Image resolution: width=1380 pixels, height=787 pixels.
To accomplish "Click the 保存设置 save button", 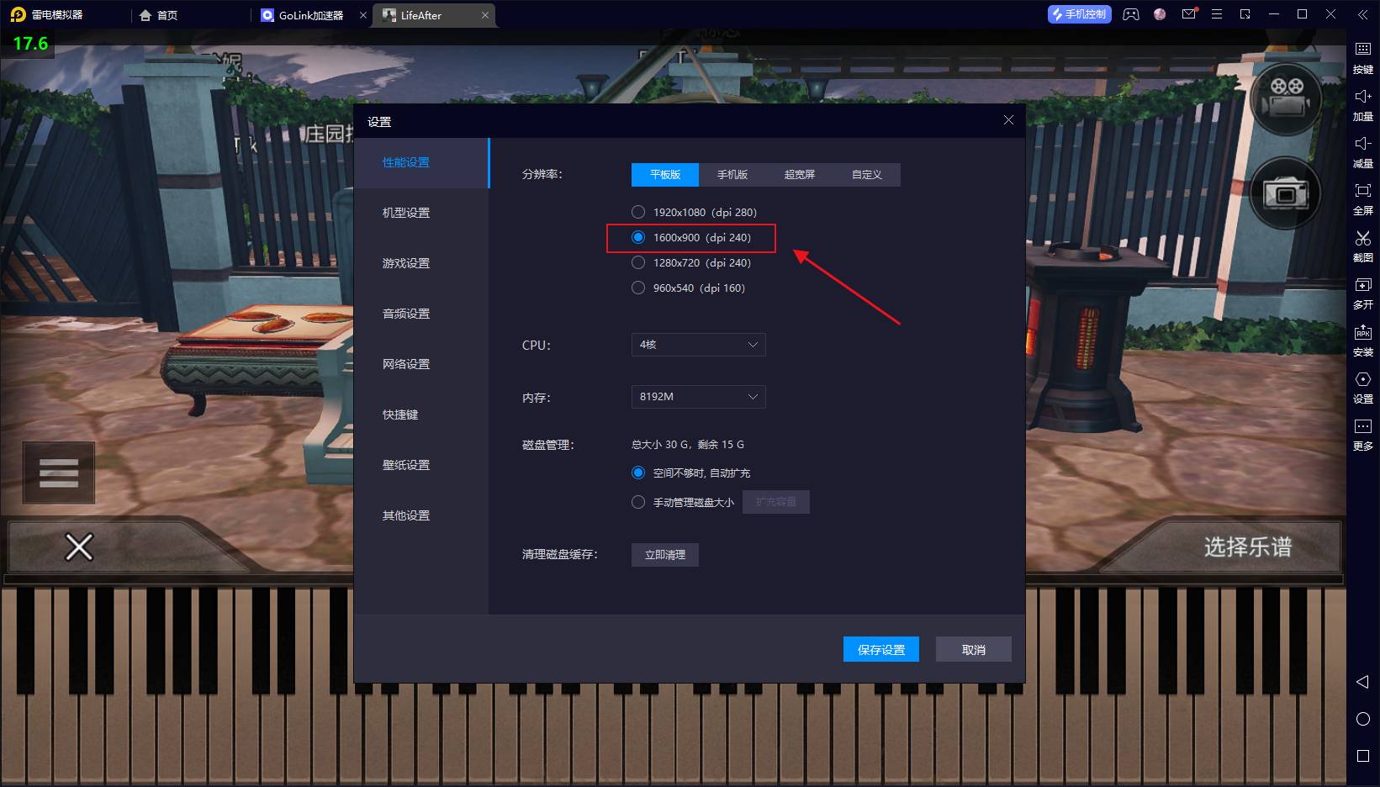I will 880,649.
